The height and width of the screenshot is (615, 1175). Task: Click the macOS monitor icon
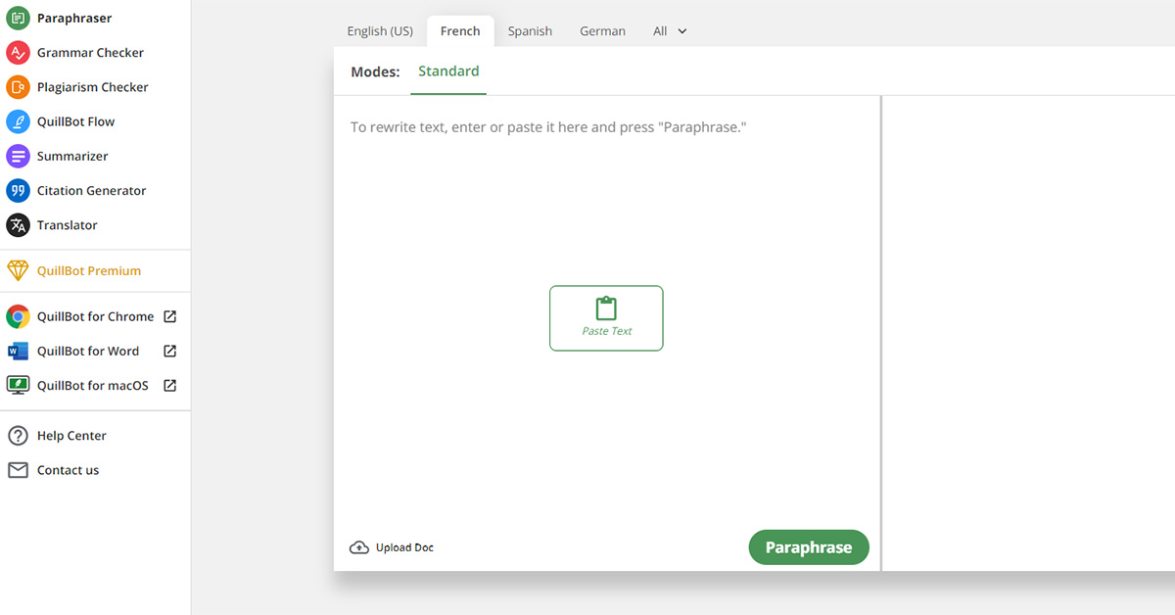(18, 386)
